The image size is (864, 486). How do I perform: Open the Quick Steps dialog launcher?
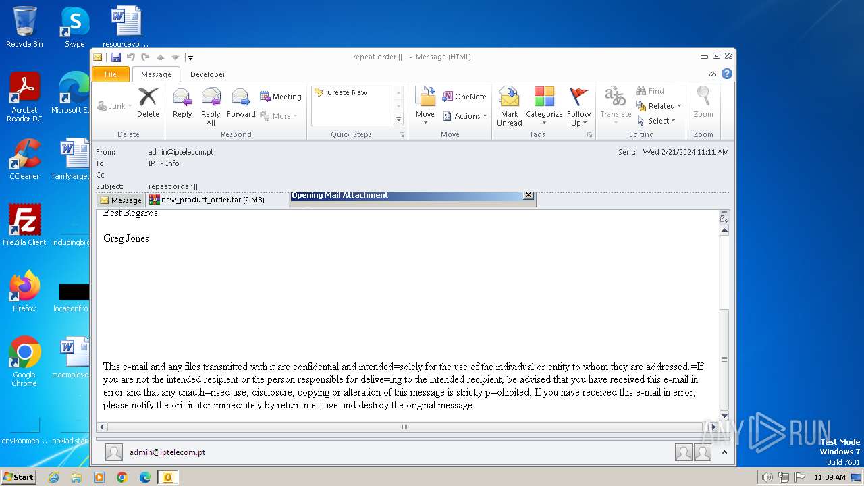(402, 135)
